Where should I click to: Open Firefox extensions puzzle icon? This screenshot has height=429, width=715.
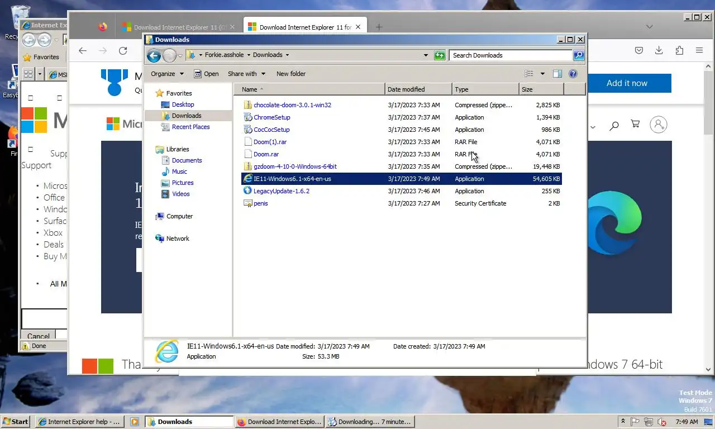click(679, 50)
